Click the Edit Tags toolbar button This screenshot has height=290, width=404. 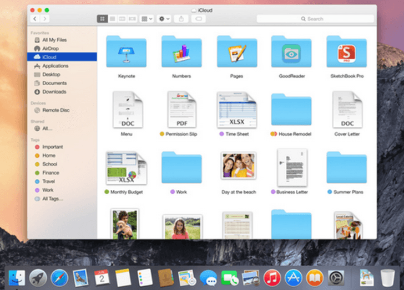[x=199, y=19]
